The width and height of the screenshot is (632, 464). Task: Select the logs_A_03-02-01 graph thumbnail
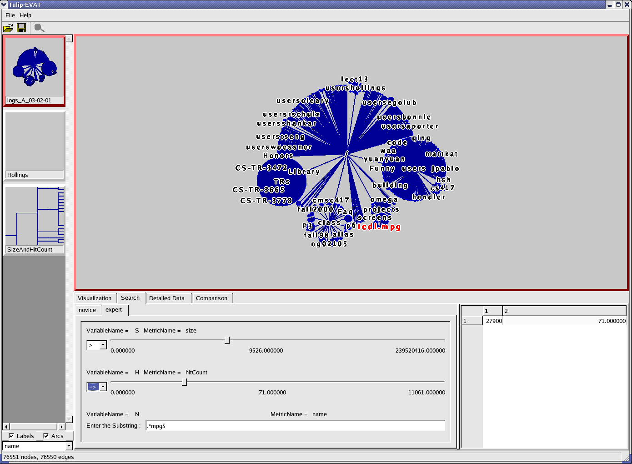coord(35,71)
